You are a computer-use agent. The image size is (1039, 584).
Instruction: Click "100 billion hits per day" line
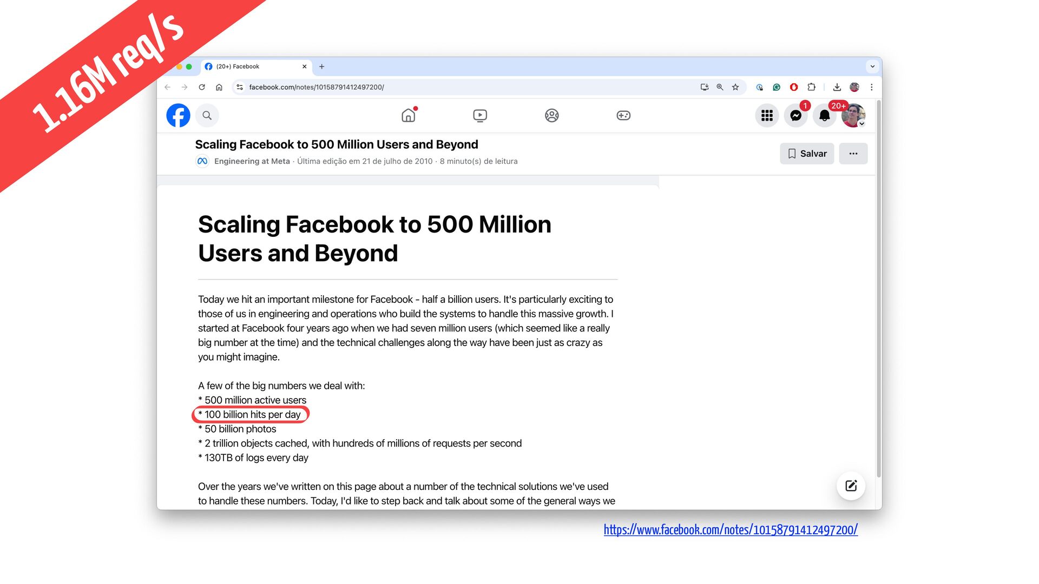point(249,415)
